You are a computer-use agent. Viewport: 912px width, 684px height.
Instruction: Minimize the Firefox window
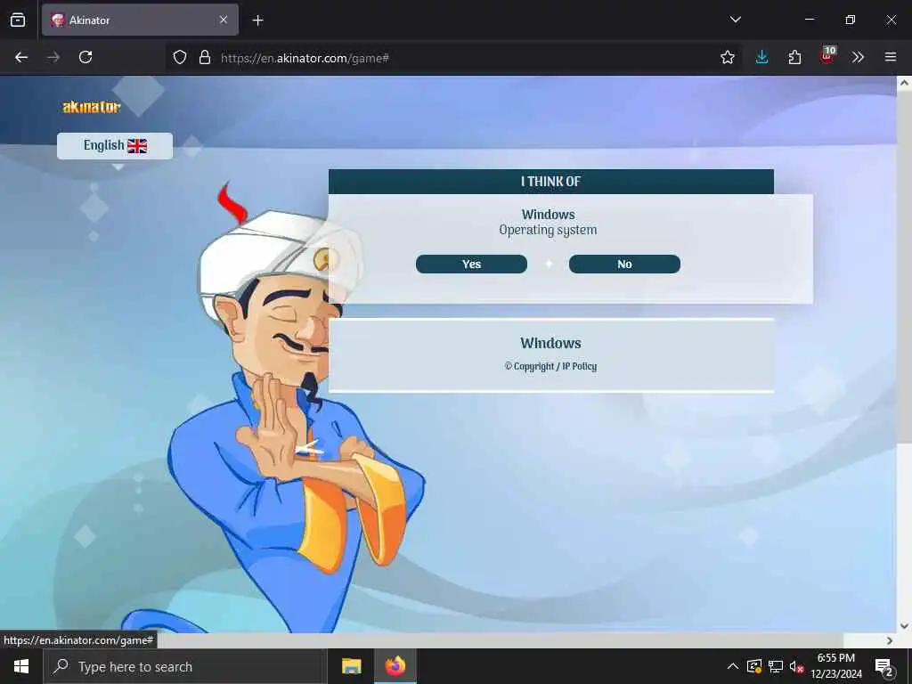click(x=809, y=20)
